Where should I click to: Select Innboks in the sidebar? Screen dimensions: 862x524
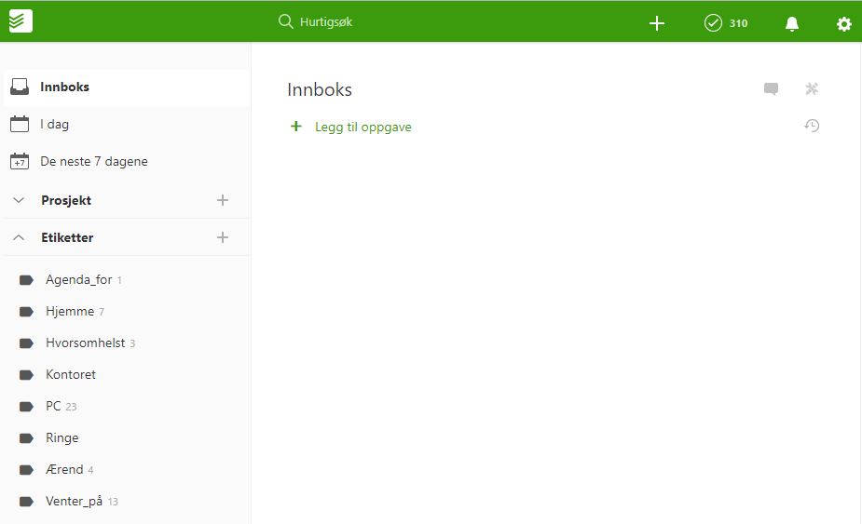click(64, 87)
